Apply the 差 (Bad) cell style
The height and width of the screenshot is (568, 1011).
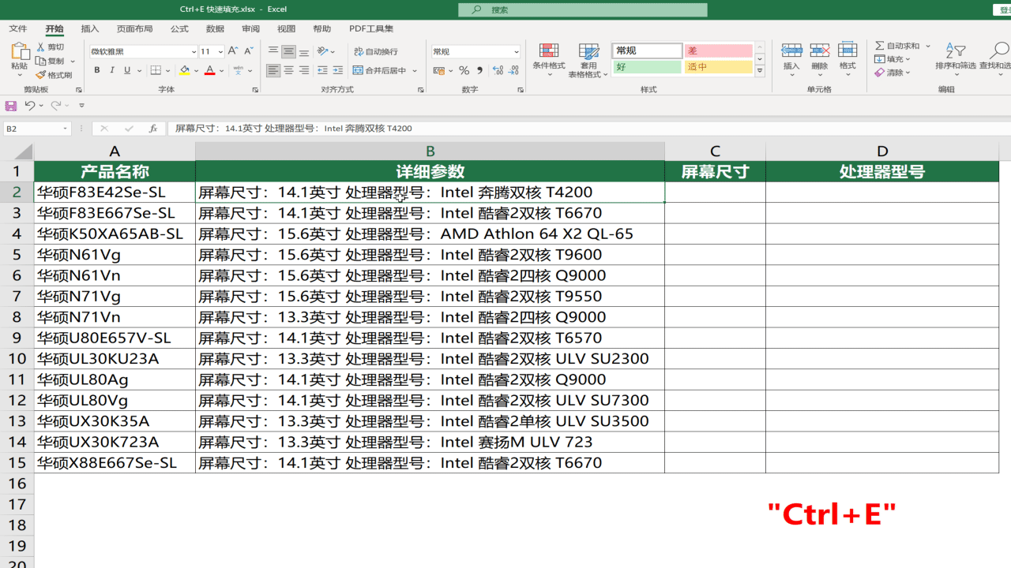coord(718,50)
